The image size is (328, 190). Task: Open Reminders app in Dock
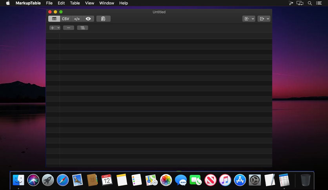[137, 180]
